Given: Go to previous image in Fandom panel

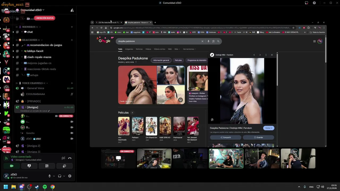Looking at the screenshot, I should [254, 55].
